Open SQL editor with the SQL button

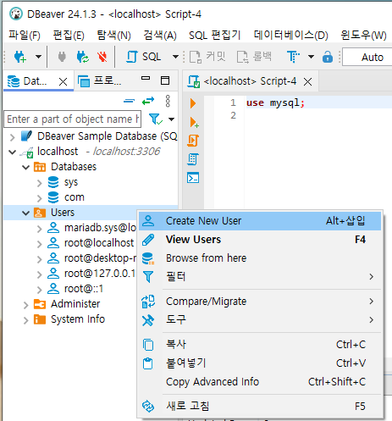pyautogui.click(x=144, y=57)
